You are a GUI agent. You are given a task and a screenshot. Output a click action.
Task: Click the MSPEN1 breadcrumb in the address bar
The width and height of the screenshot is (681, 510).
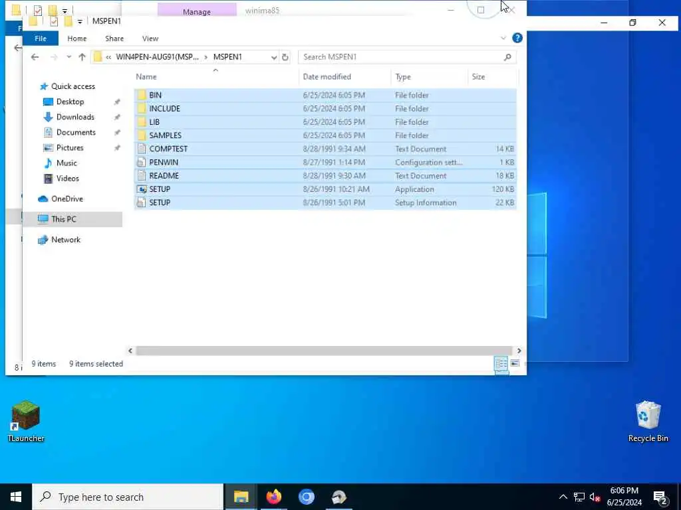[x=227, y=57]
